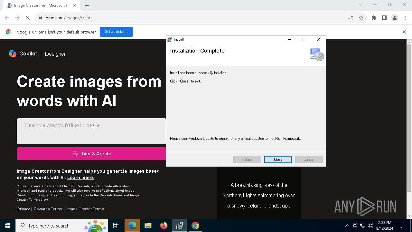Open a new Chrome tab
Image resolution: width=412 pixels, height=232 pixels.
click(87, 5)
